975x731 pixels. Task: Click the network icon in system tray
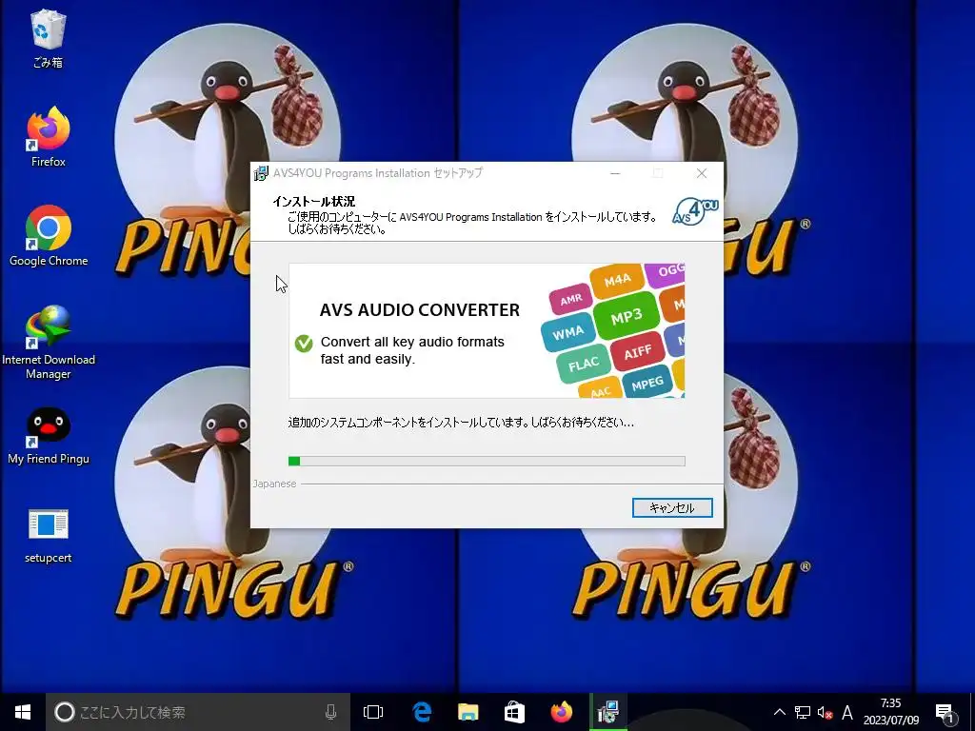click(802, 712)
